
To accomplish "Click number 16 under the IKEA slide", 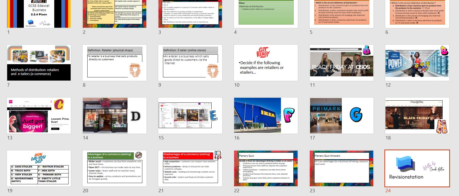I will click(237, 138).
